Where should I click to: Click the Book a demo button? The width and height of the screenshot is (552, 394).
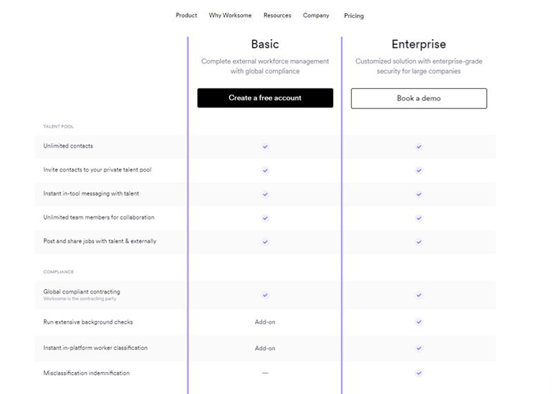click(x=419, y=98)
